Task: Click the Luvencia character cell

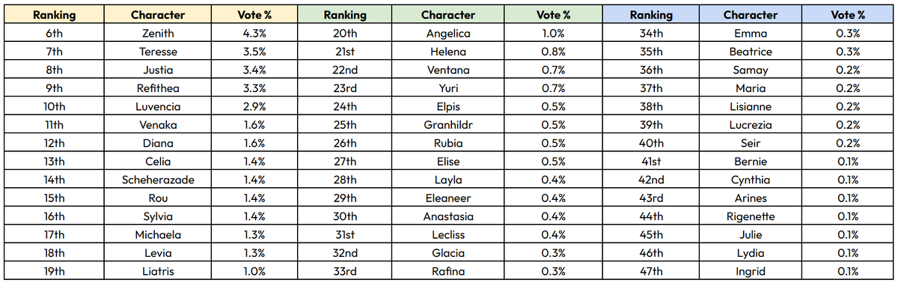Action: [x=158, y=106]
